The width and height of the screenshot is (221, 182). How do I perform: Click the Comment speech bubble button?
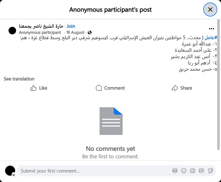coord(110,88)
